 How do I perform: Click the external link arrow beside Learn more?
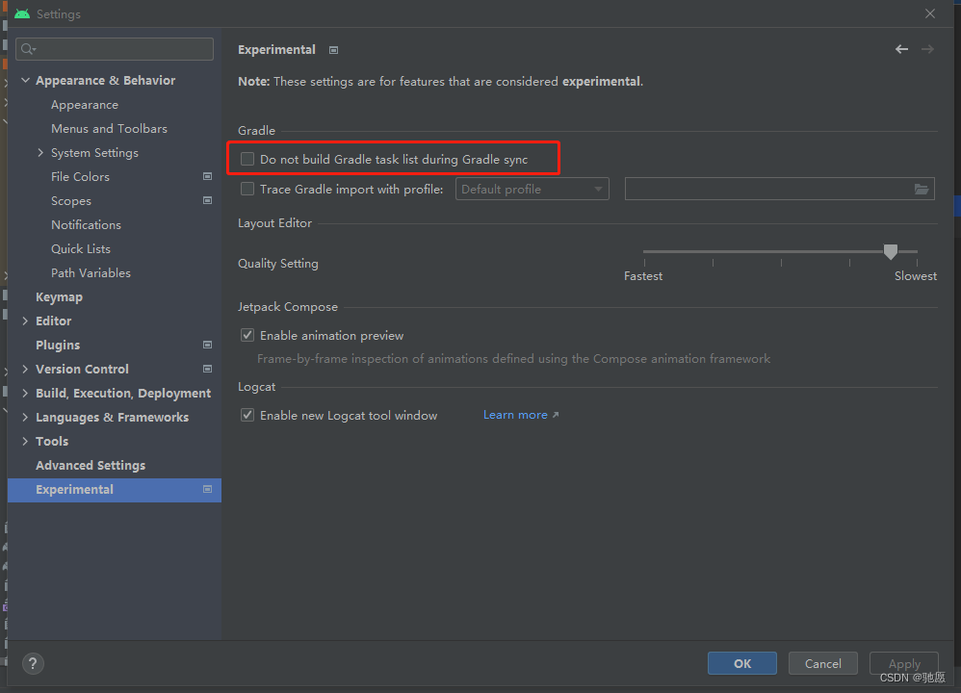[x=556, y=415]
